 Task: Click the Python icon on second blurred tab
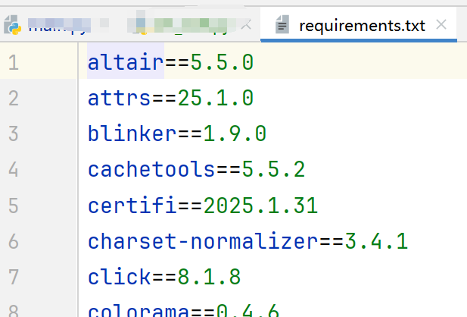140,26
